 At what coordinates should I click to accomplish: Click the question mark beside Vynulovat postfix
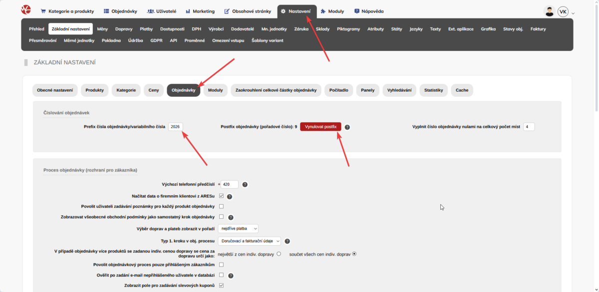point(347,127)
